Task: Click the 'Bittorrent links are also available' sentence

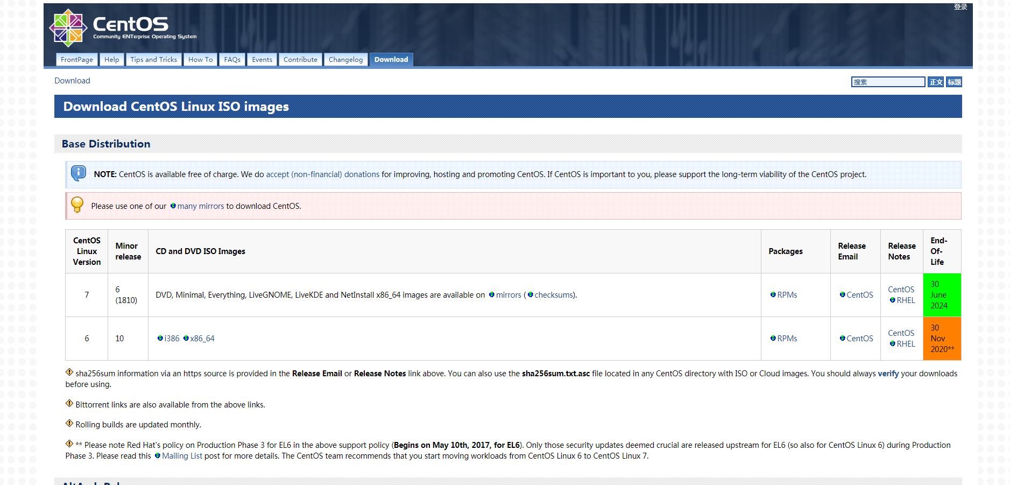Action: coord(170,405)
